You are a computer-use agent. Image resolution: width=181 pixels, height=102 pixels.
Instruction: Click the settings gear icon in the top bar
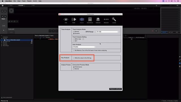click(x=156, y=6)
